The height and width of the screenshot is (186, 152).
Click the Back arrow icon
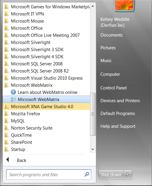point(7,160)
